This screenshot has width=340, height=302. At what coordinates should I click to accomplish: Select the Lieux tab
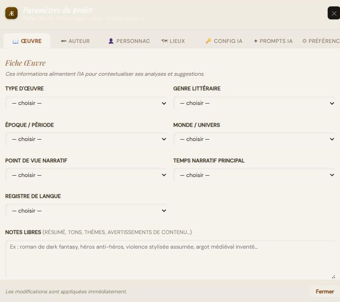point(173,41)
